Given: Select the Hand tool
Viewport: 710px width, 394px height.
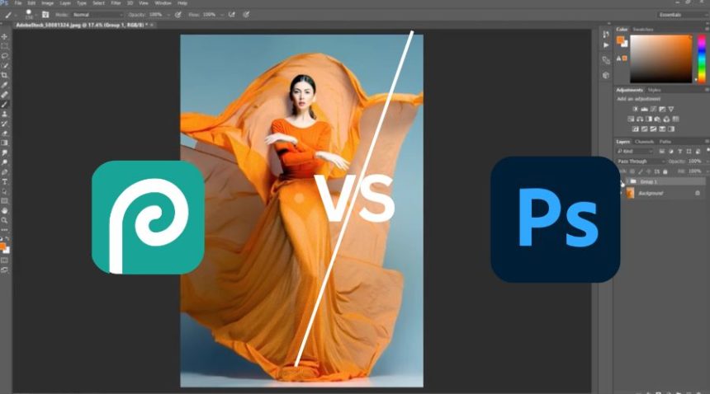Looking at the screenshot, I should click(4, 210).
